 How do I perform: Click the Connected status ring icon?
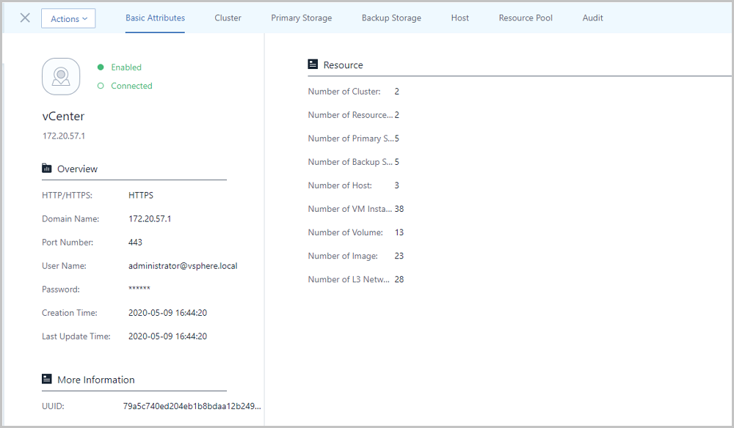[x=100, y=86]
